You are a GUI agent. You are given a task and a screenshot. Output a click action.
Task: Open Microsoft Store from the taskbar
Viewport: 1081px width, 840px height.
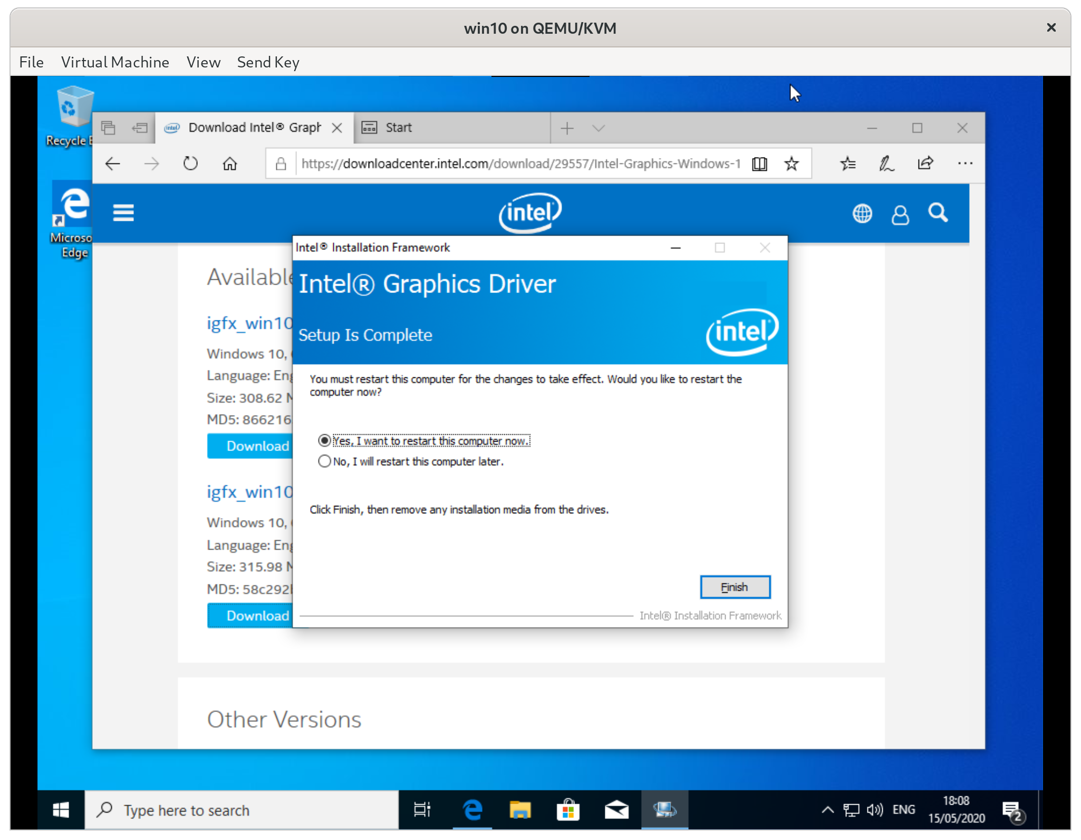point(568,810)
